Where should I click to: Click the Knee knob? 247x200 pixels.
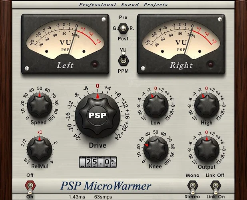(x=156, y=149)
